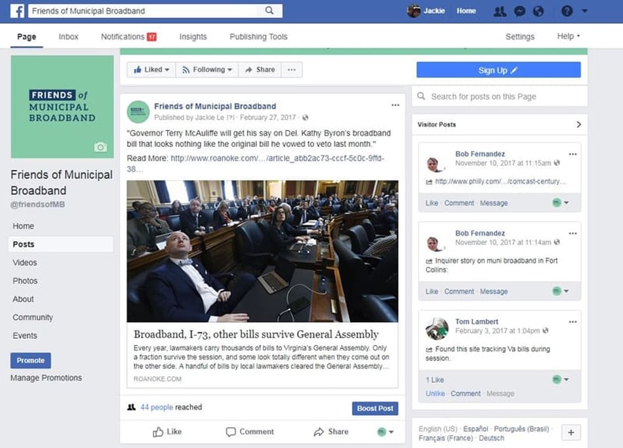Image resolution: width=623 pixels, height=448 pixels.
Task: Open identity dropdown on Tom Lambert's post
Action: tap(561, 380)
